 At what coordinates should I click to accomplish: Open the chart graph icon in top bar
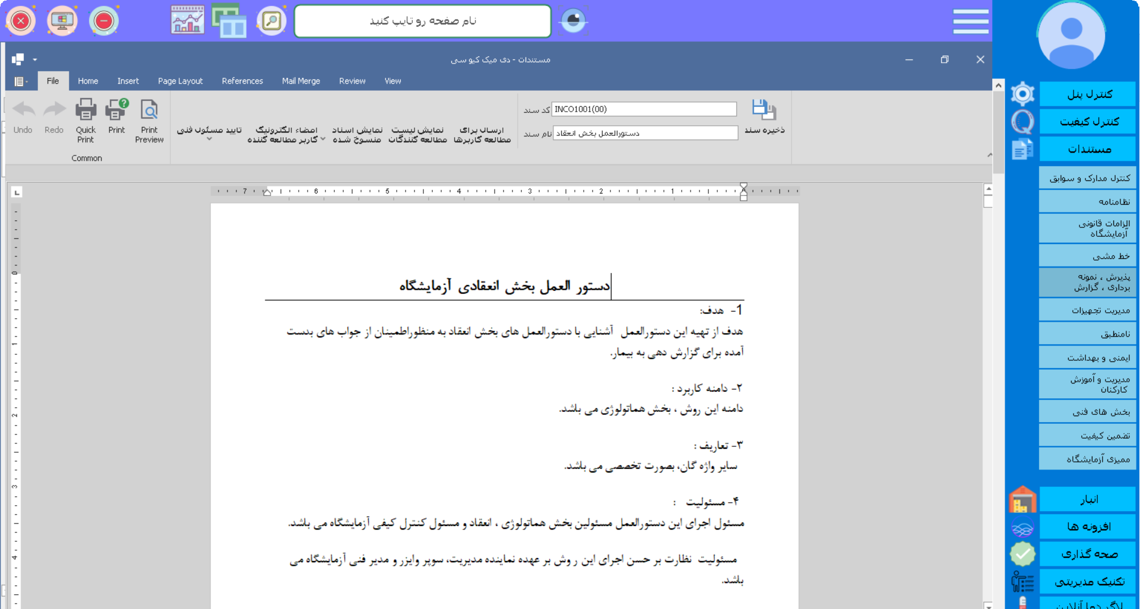(x=187, y=20)
